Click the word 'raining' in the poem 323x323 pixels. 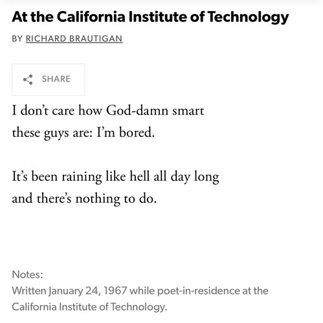click(82, 177)
